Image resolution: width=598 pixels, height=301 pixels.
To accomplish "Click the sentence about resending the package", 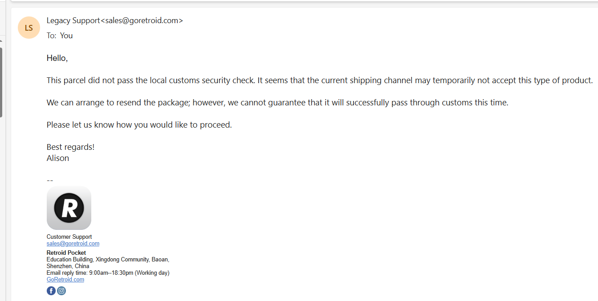I will tap(277, 103).
